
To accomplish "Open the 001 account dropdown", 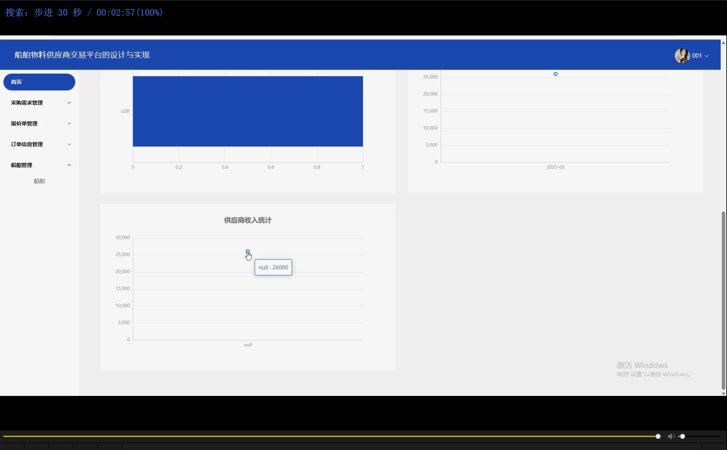I will point(700,56).
